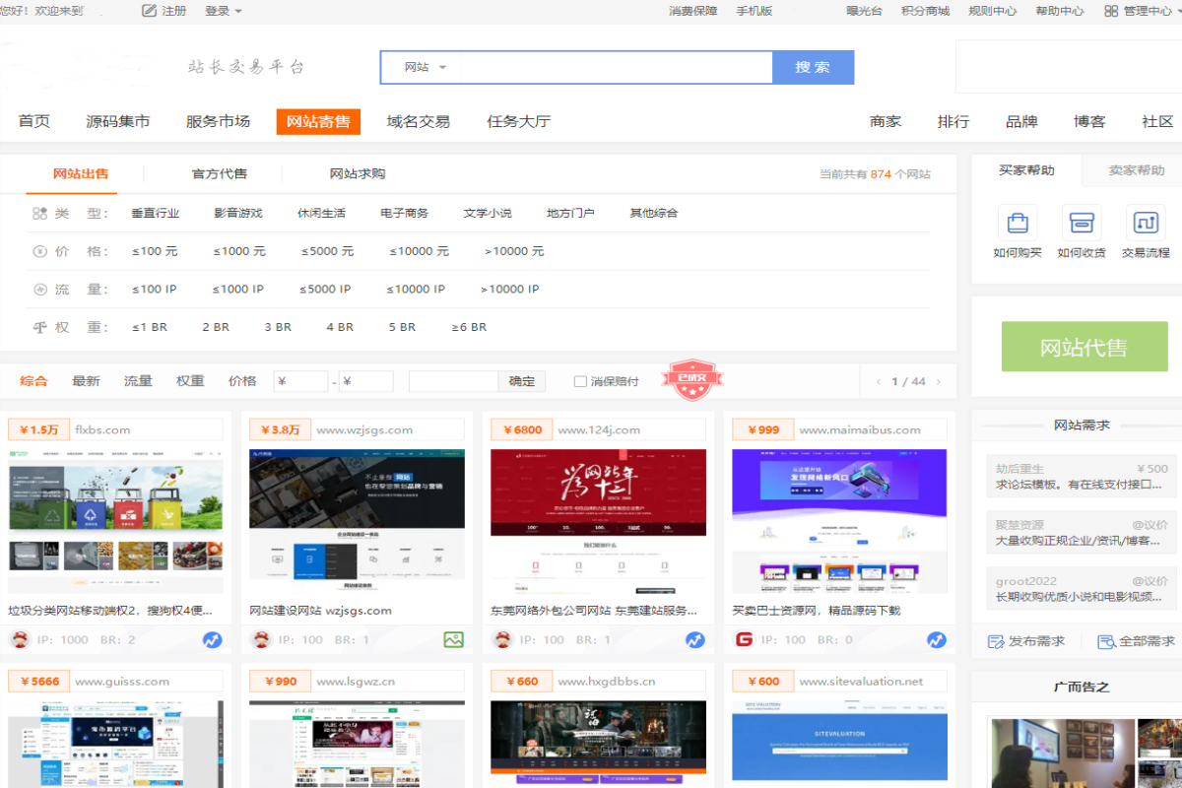Filter by price ≤5000 元

[x=328, y=251]
